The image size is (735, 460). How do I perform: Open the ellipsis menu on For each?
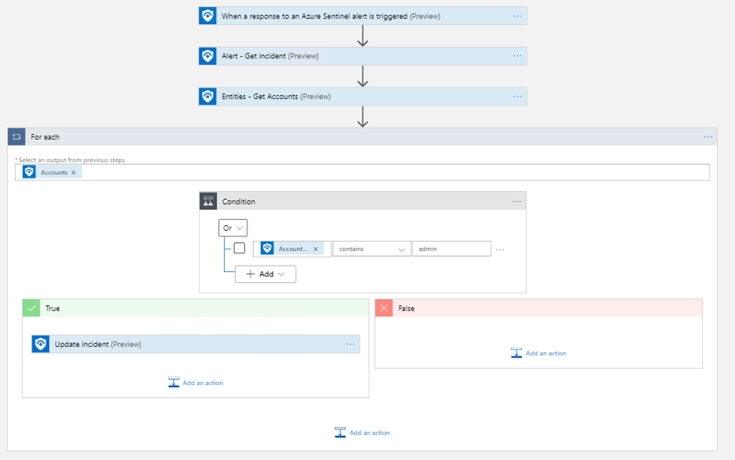708,137
